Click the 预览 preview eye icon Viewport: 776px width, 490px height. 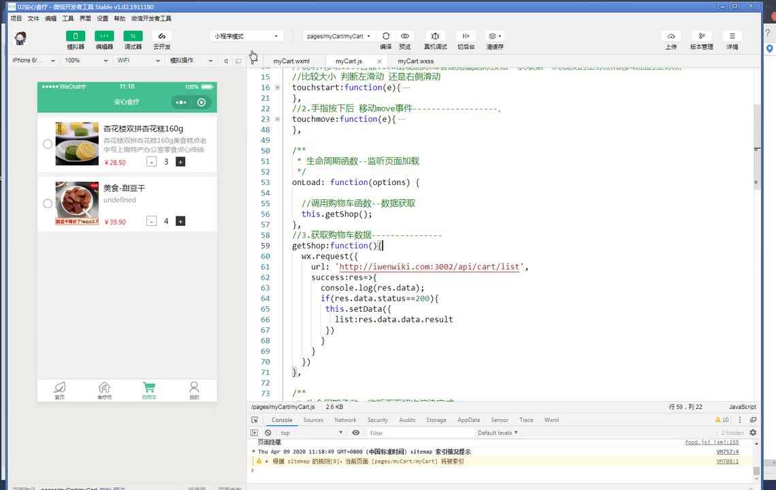(405, 36)
